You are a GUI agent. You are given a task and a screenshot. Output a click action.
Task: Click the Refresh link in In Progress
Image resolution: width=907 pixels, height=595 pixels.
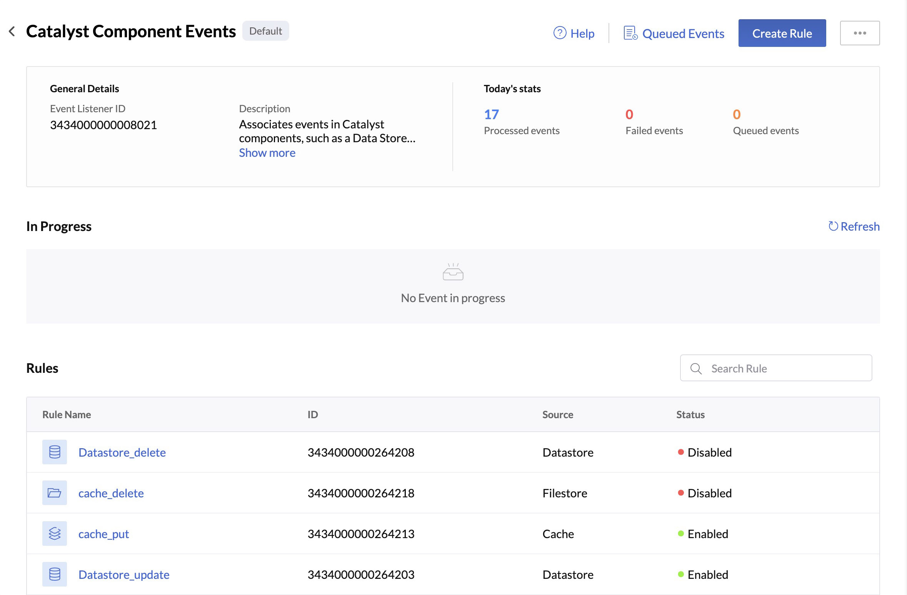point(855,226)
